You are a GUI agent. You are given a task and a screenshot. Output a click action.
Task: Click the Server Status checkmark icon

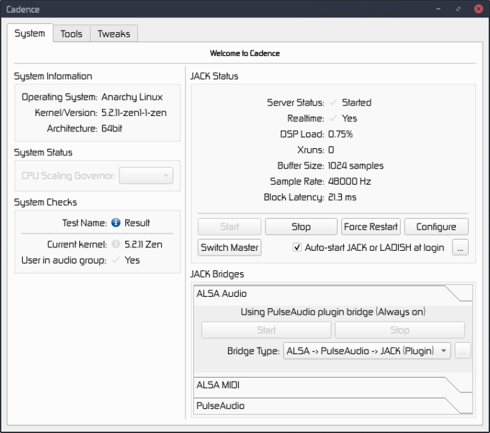pyautogui.click(x=333, y=103)
